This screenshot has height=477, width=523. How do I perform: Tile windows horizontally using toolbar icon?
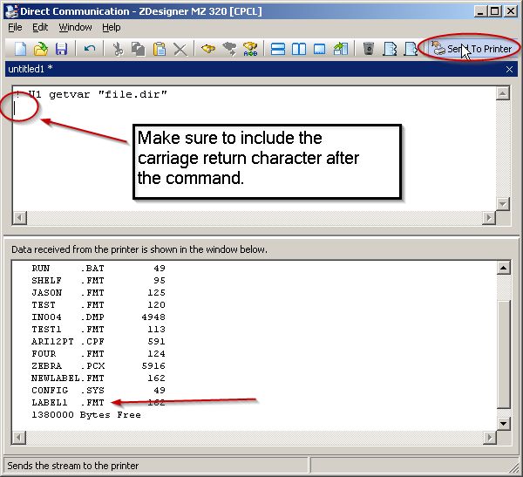click(x=278, y=49)
